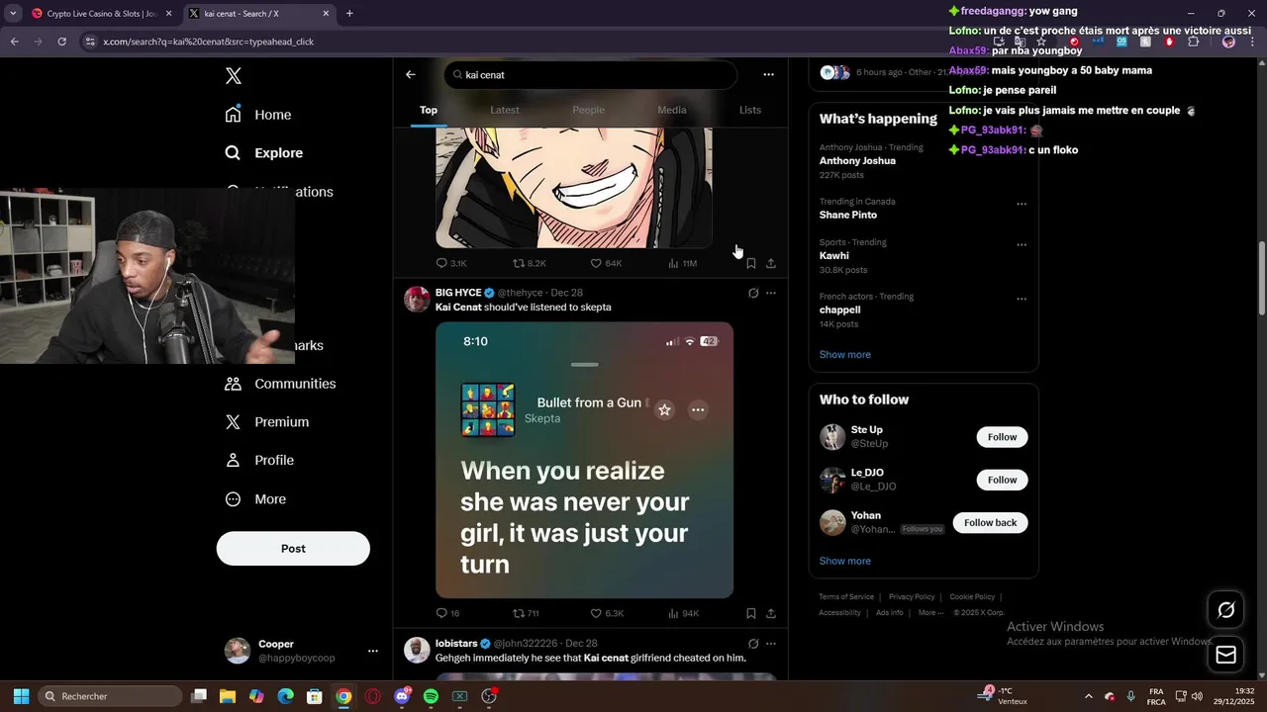The image size is (1267, 712).
Task: Open the Home page in sidebar
Action: (258, 115)
